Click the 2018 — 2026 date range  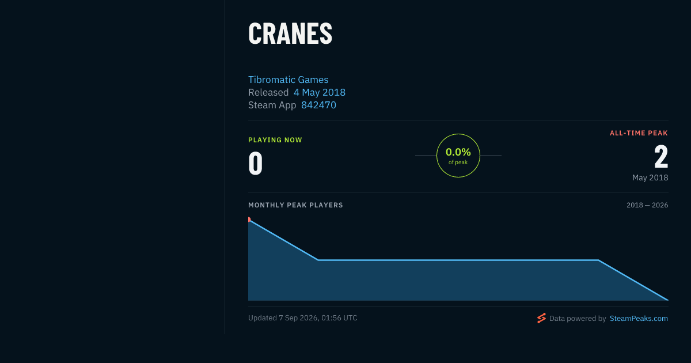(647, 205)
